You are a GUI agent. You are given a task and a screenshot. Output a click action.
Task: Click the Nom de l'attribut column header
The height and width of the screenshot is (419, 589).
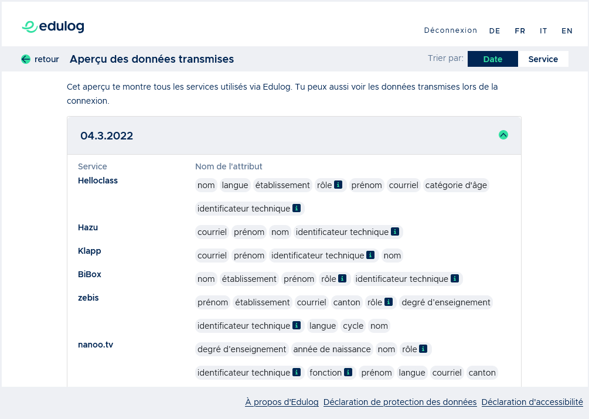tap(229, 166)
